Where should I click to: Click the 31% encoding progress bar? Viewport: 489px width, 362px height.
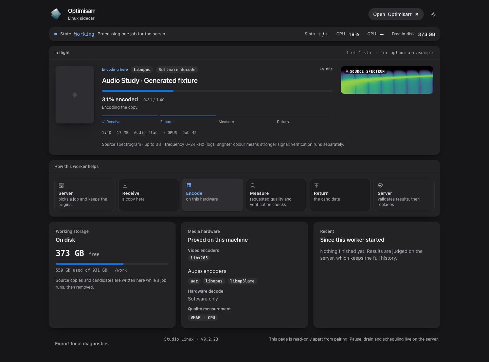(217, 91)
